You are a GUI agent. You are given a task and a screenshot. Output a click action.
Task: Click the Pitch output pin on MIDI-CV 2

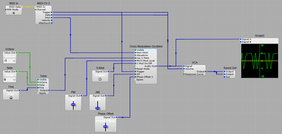(x=52, y=18)
